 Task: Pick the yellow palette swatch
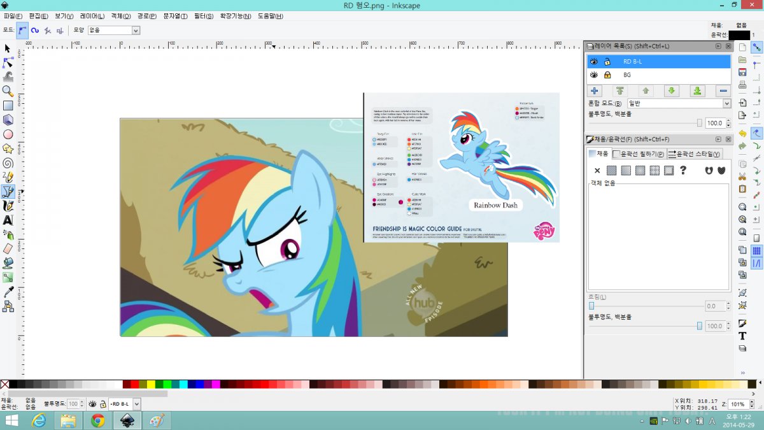pos(151,384)
